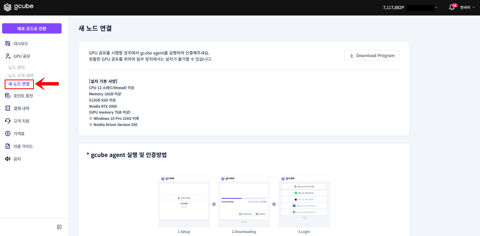Click the Memory 16GB 이상 requirement
The width and height of the screenshot is (480, 236).
[105, 94]
